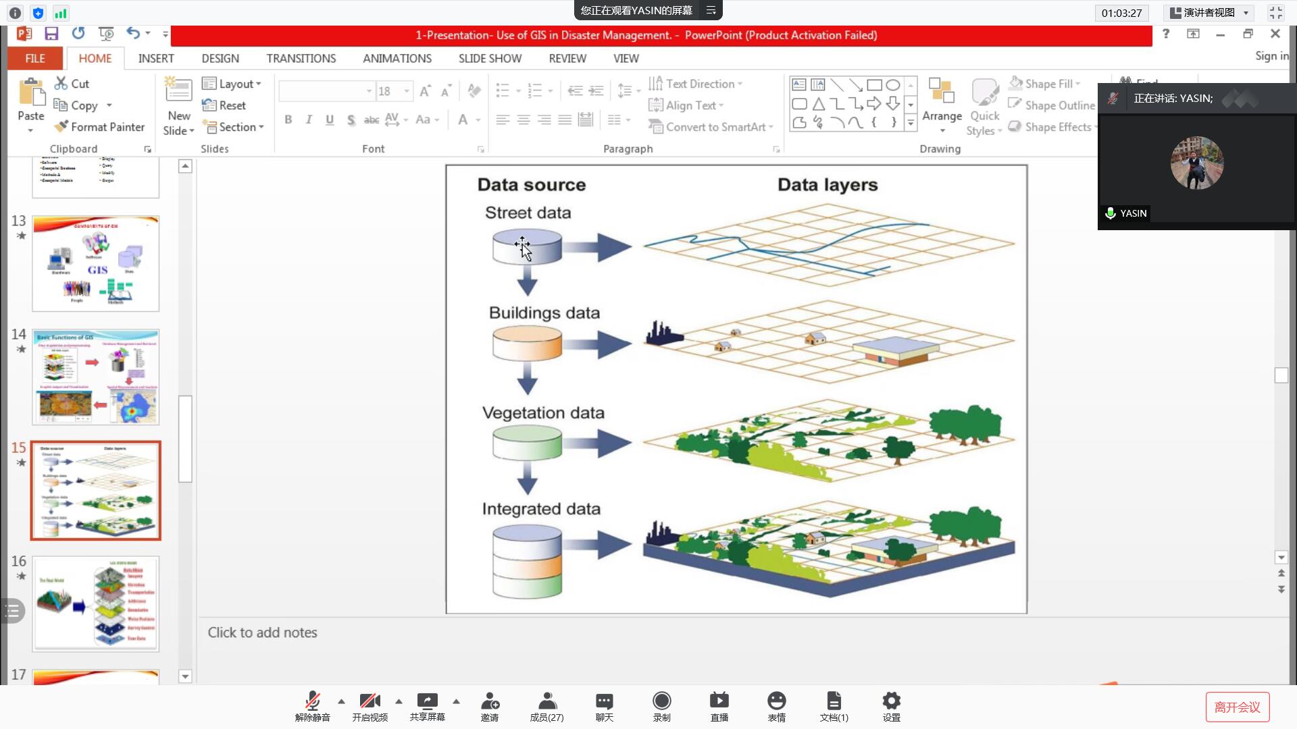Screen dimensions: 1297x729
Task: Click the Cut scissors icon
Action: tap(61, 84)
